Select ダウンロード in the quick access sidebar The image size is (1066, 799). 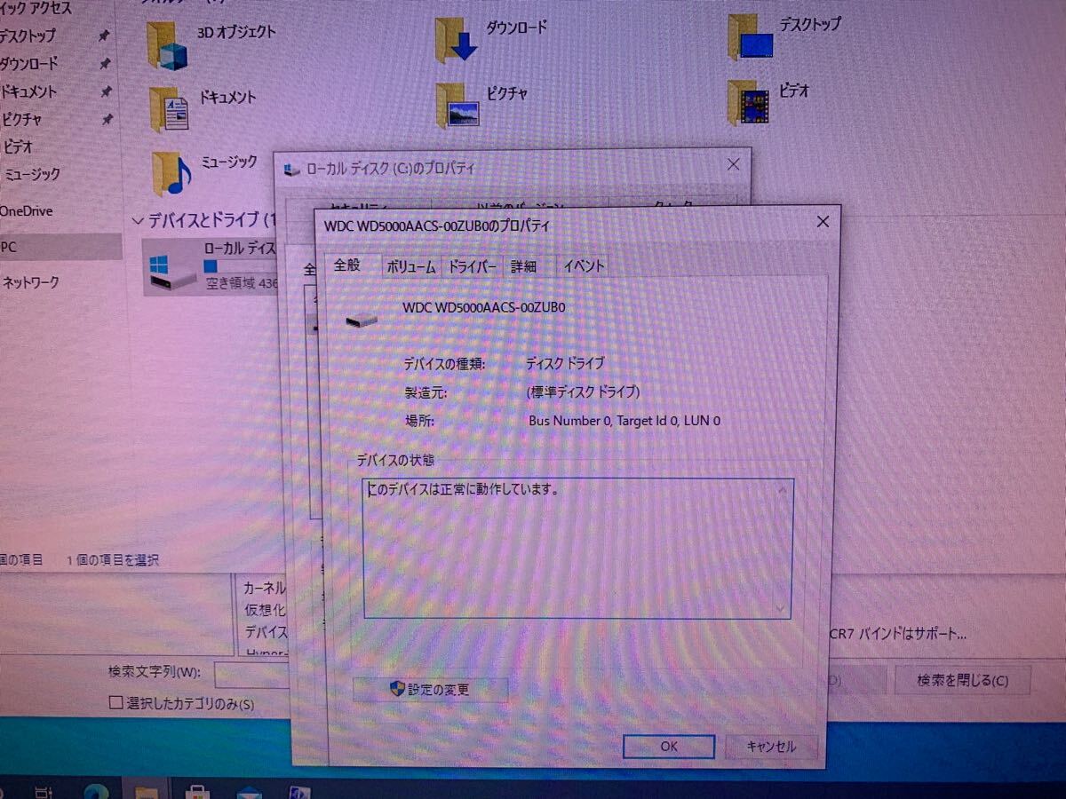[28, 64]
